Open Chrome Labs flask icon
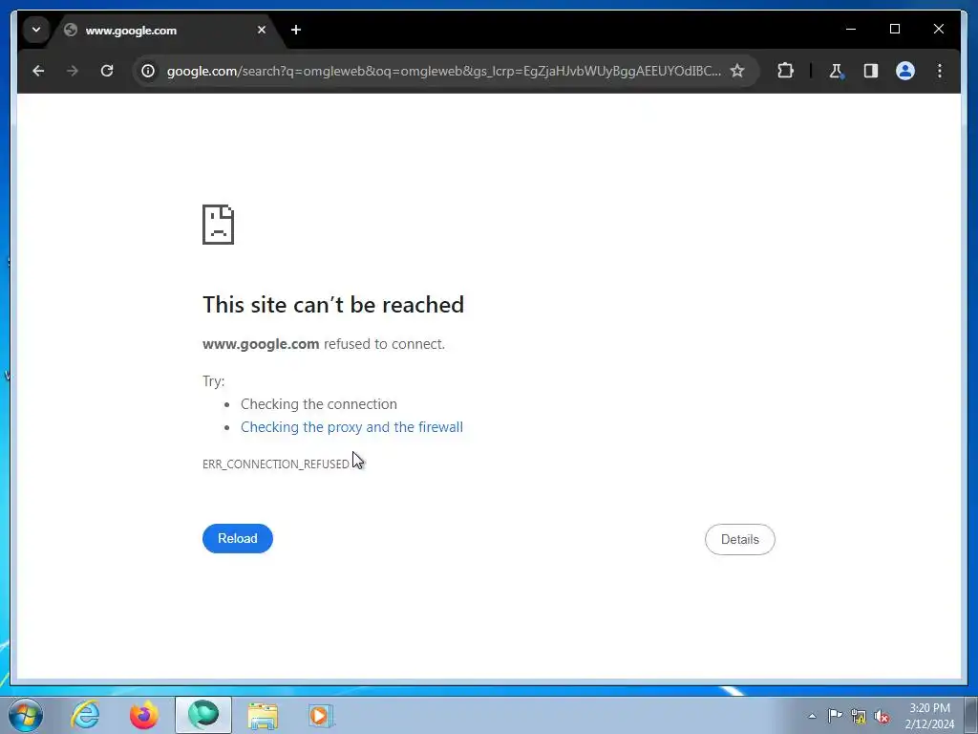The height and width of the screenshot is (734, 978). [x=836, y=71]
